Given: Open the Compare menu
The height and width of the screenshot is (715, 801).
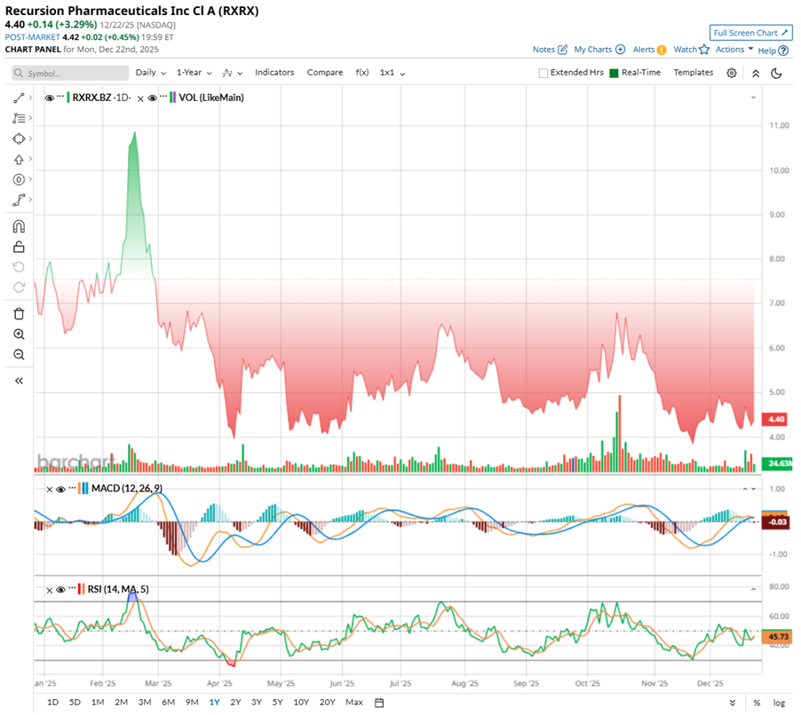Looking at the screenshot, I should tap(325, 73).
